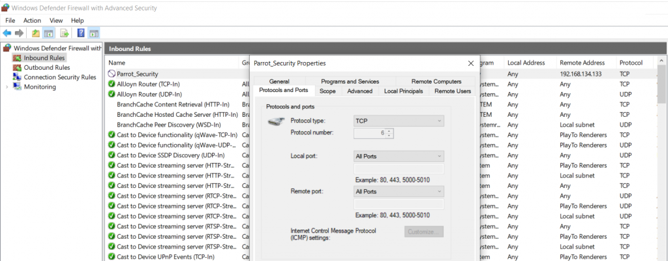Click the Up one level folder icon

36,33
